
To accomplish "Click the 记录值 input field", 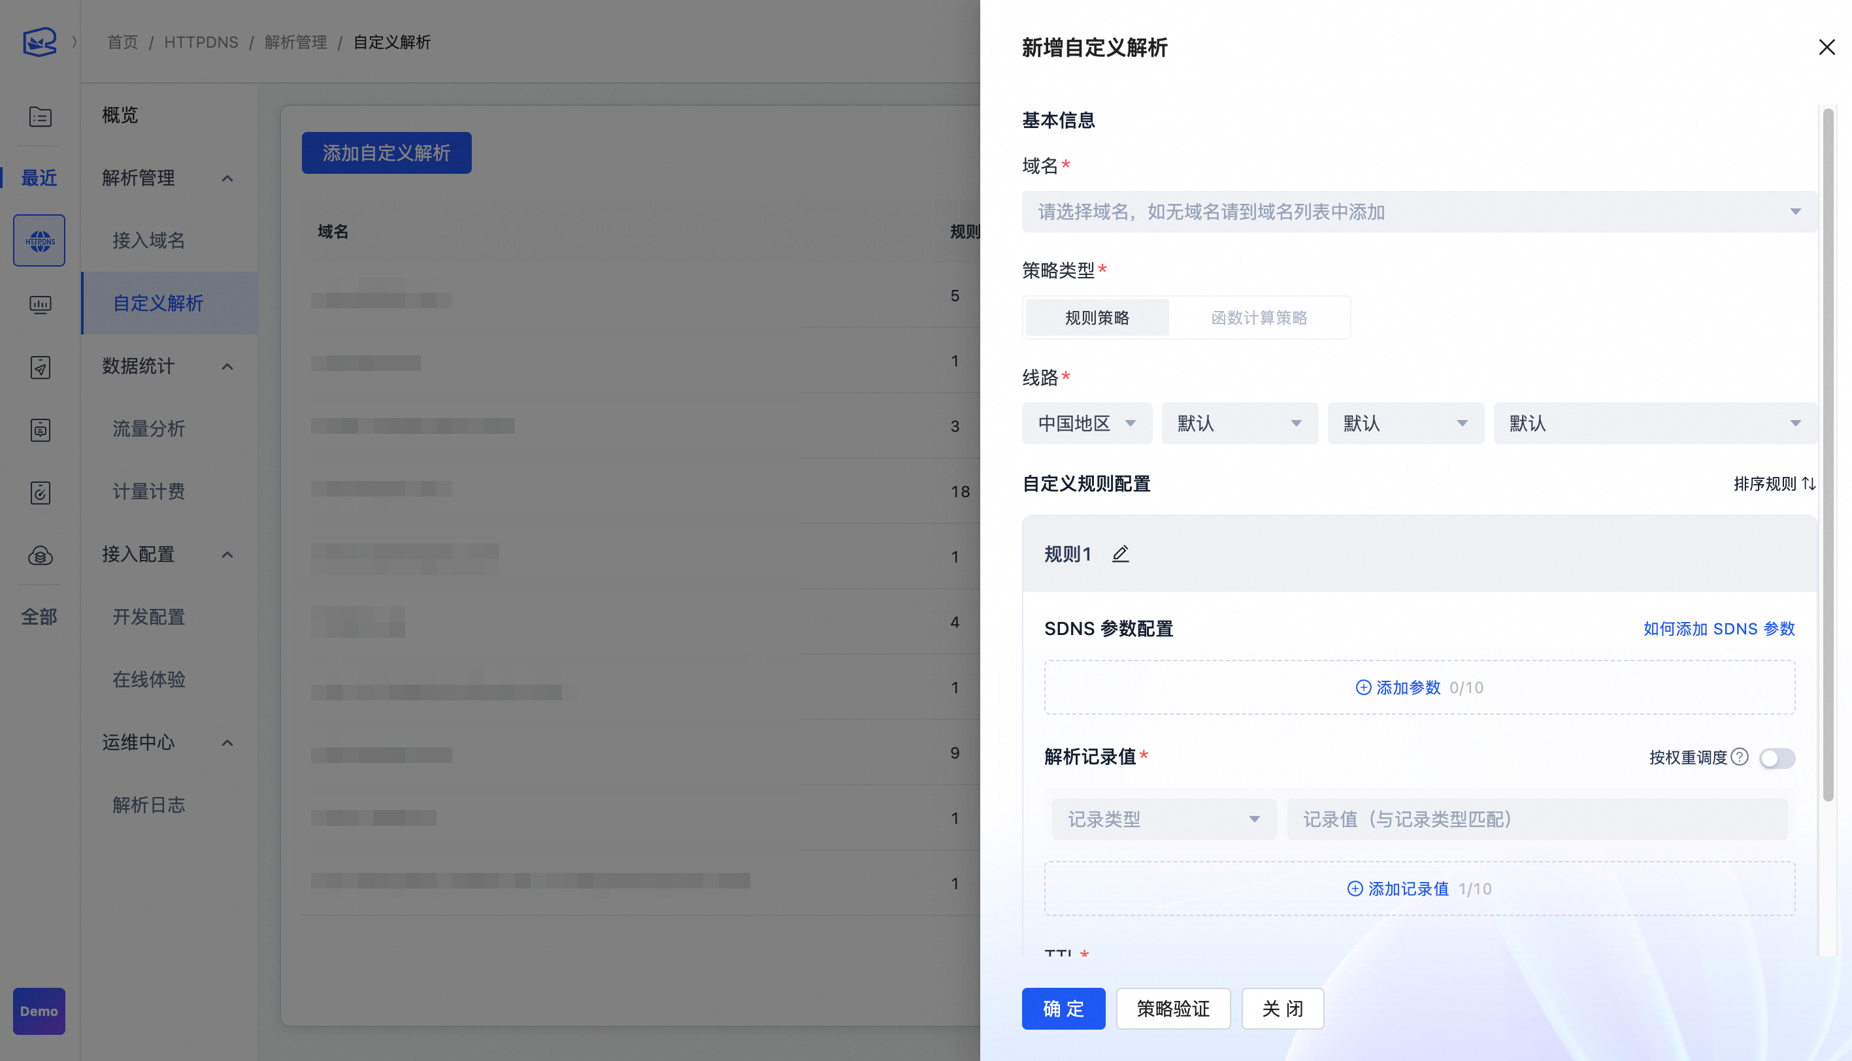I will [1536, 819].
